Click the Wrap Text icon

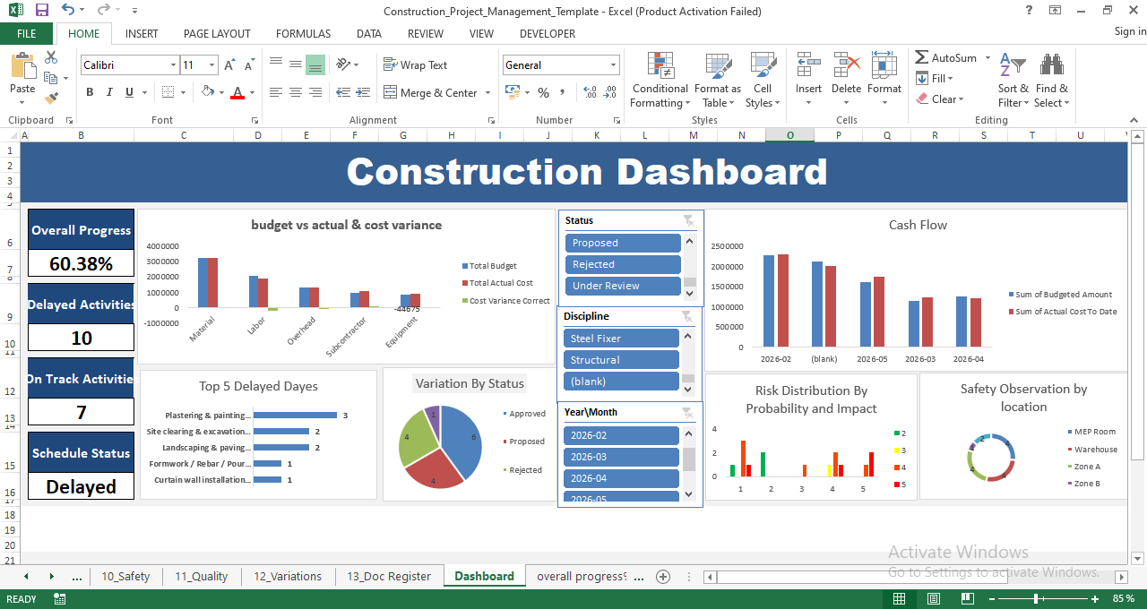click(x=417, y=64)
